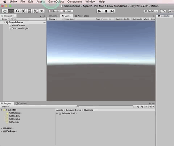Collapse the Favorites group
Screen dimensions: 174x146
click(x=1, y=110)
